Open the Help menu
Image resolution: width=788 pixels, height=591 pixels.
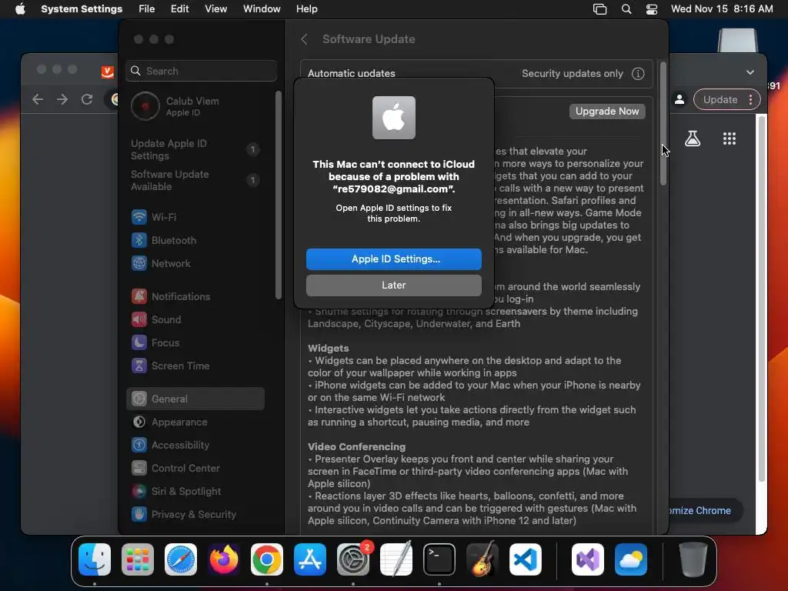[306, 9]
